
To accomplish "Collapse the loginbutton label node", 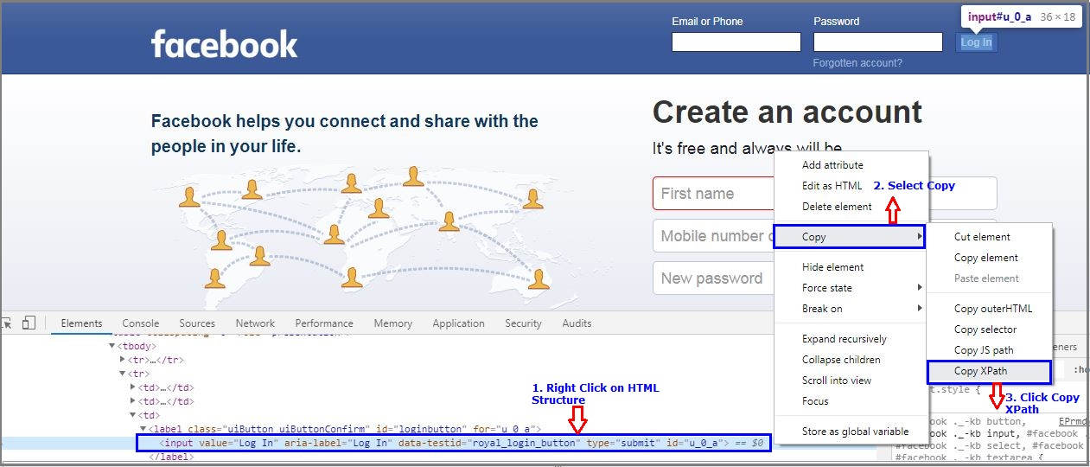I will pos(143,429).
